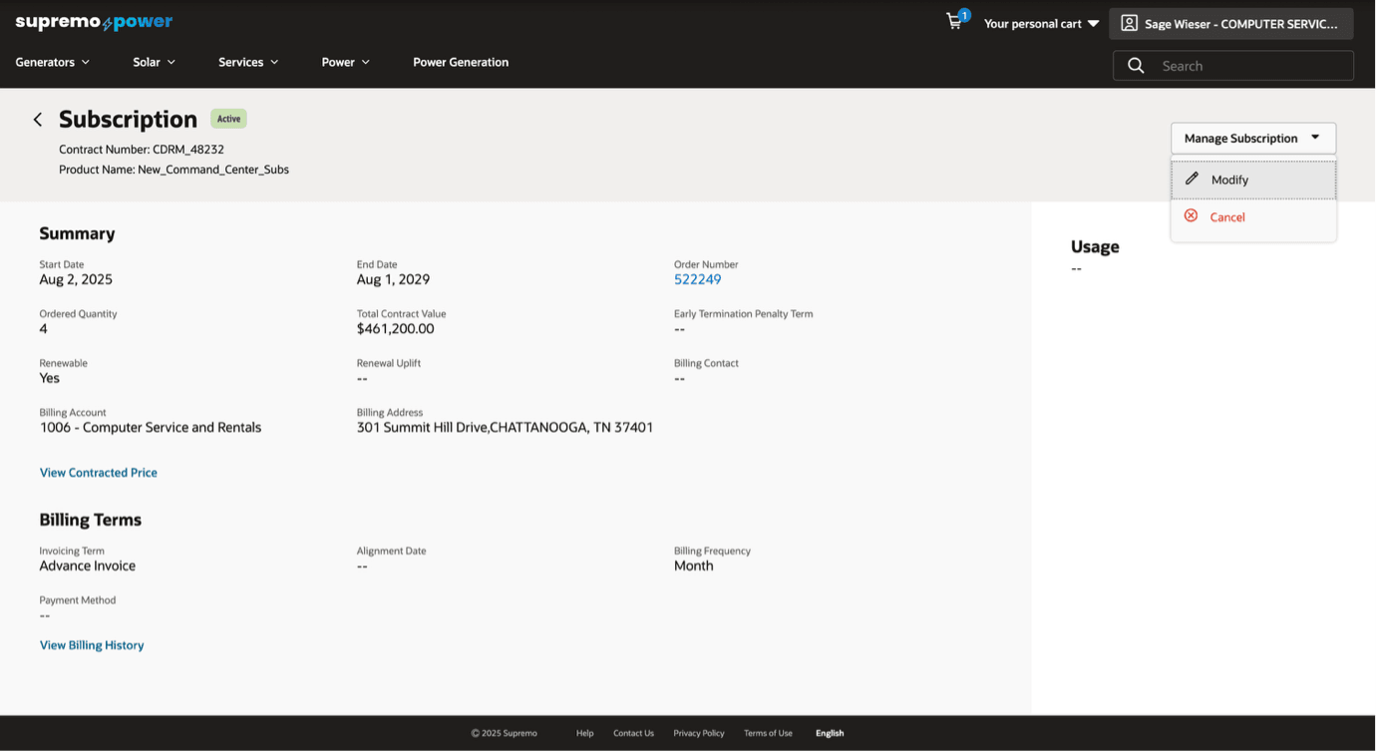Open the Your personal cart dropdown
Image resolution: width=1380 pixels, height=755 pixels.
coord(1041,23)
